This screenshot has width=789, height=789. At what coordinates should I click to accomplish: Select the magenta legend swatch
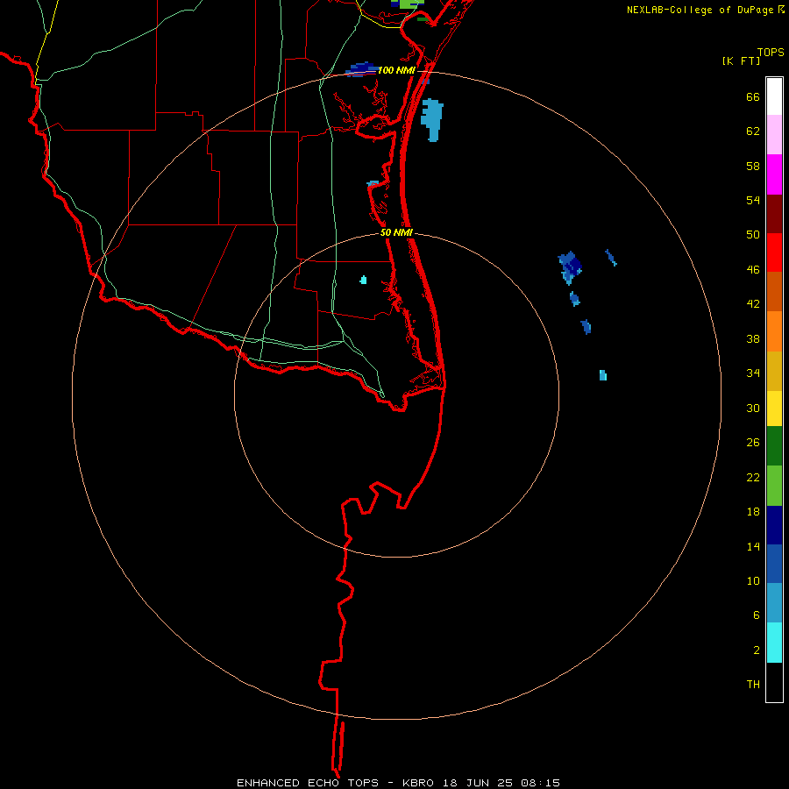[774, 174]
